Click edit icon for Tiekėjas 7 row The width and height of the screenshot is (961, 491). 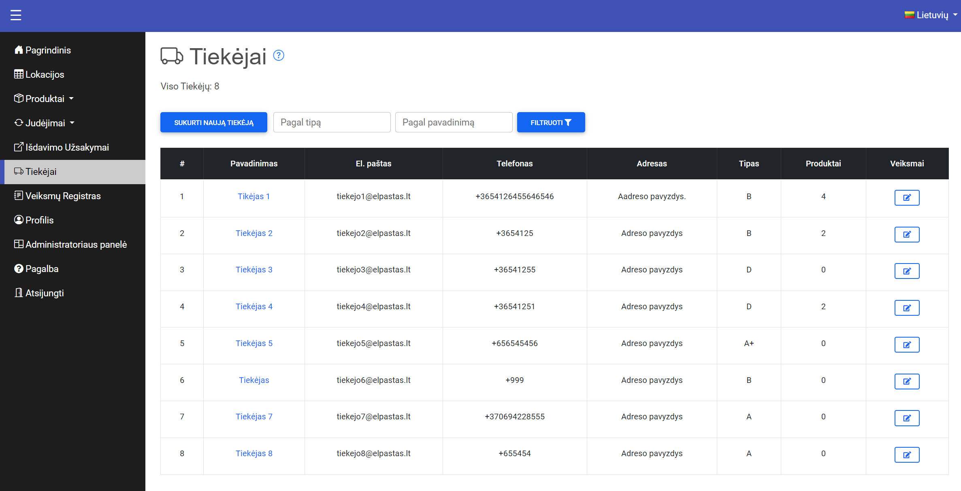[907, 418]
